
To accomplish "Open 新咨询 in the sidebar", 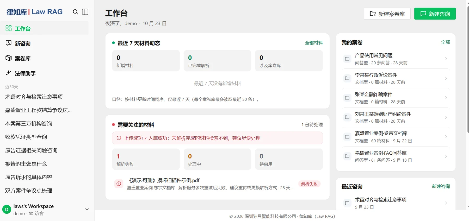I will (44, 43).
